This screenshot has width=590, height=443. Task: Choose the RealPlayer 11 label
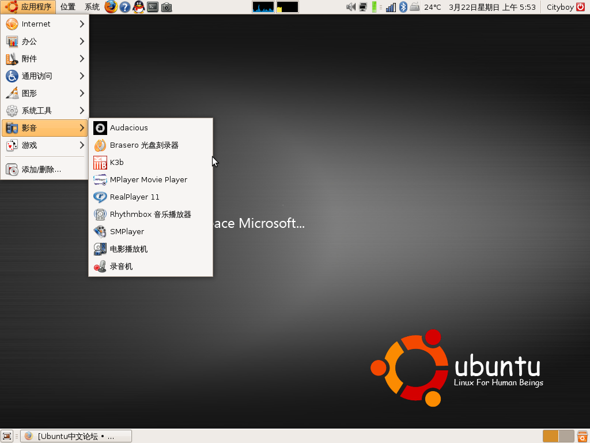tap(135, 197)
